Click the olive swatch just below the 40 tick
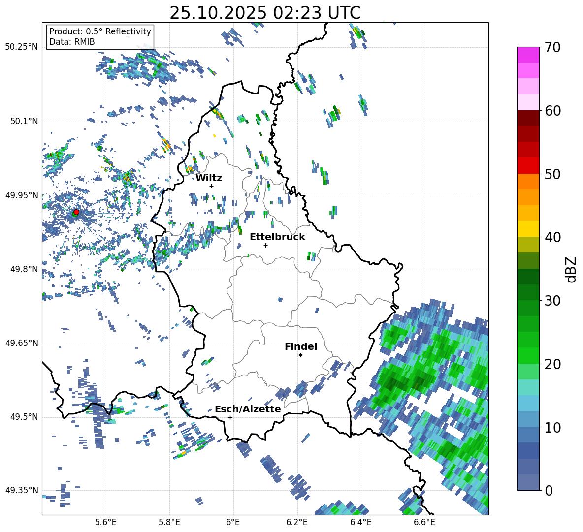Screen dimensions: 583x532 coord(528,245)
